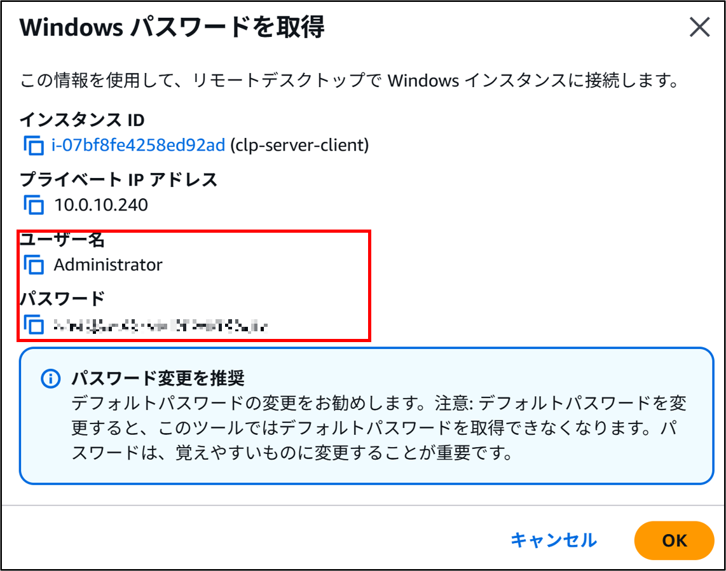Viewport: 726px width, 571px height.
Task: Click the blurred password value
Action: click(x=160, y=326)
